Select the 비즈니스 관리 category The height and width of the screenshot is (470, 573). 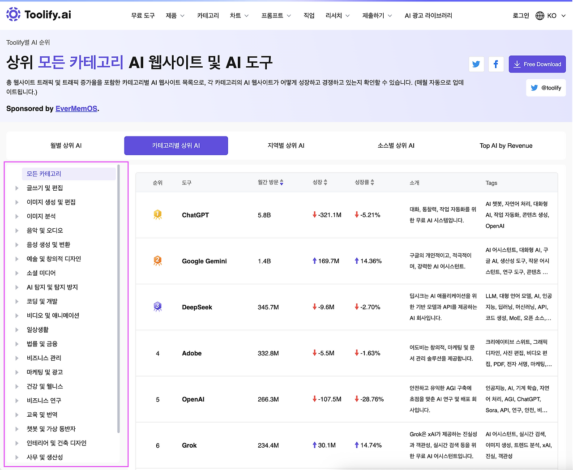click(x=44, y=358)
